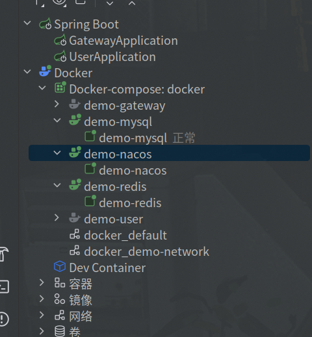The width and height of the screenshot is (312, 337).
Task: Click the grey demo-gateway service icon
Action: click(x=75, y=104)
